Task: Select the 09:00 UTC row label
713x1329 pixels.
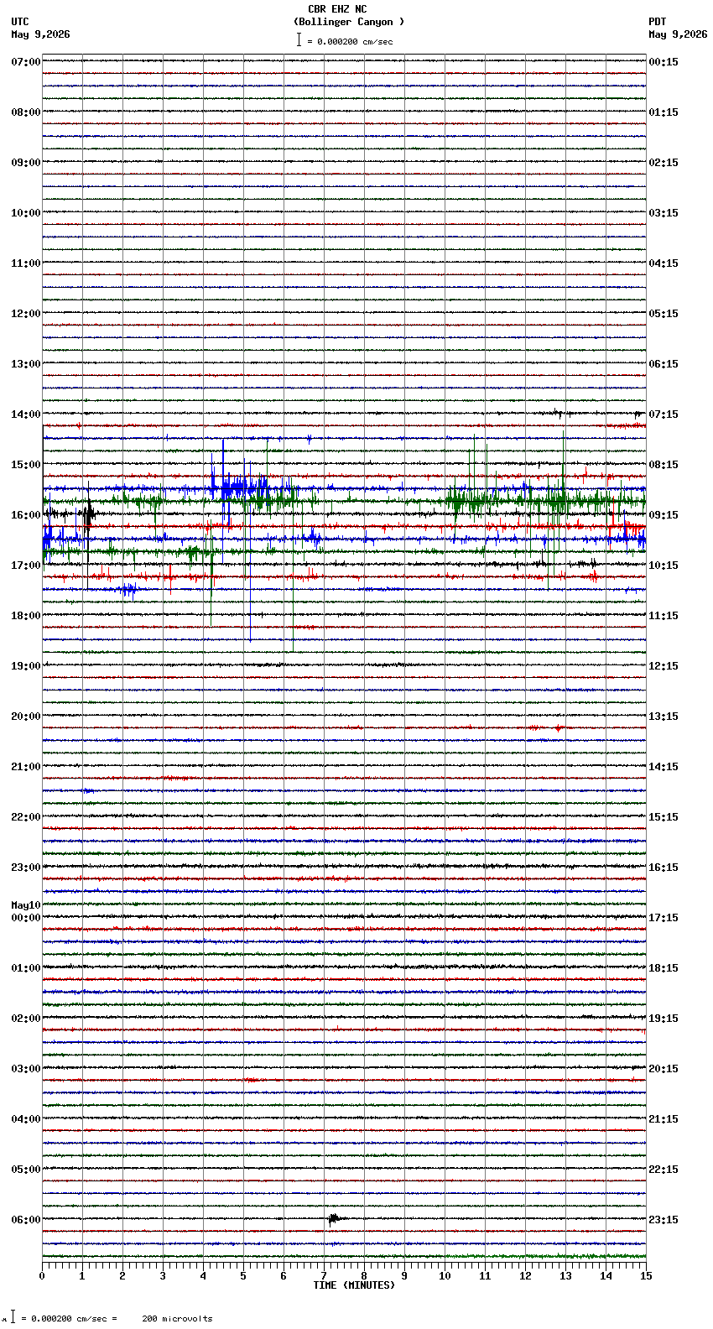Action: [26, 163]
